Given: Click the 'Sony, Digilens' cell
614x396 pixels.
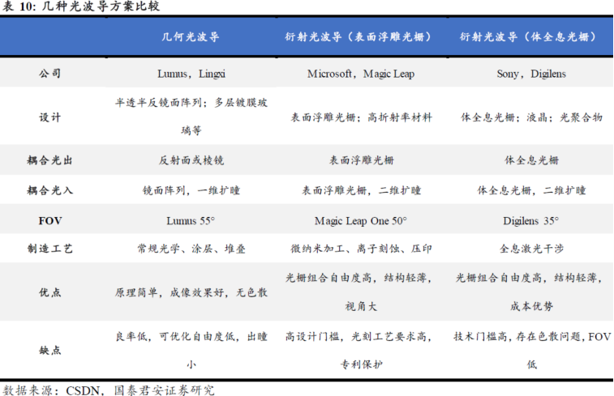Looking at the screenshot, I should tap(531, 74).
